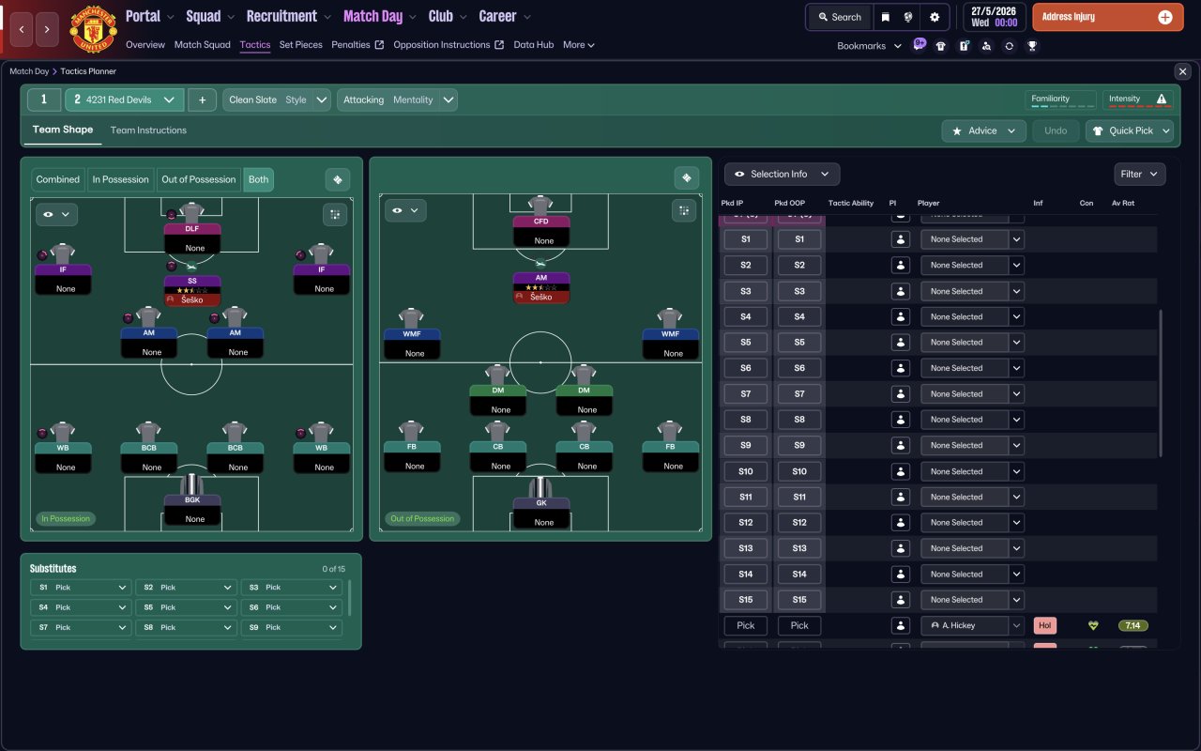1201x751 pixels.
Task: Click the Familiarity indicator bar
Action: point(1062,100)
